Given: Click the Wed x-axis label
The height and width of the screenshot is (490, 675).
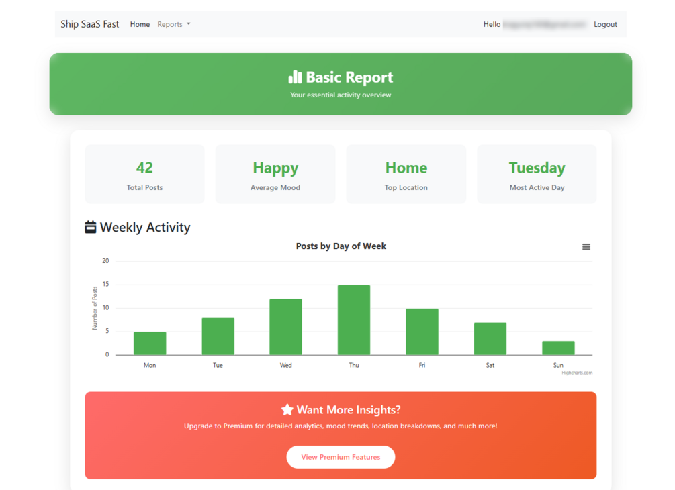Looking at the screenshot, I should tap(286, 365).
